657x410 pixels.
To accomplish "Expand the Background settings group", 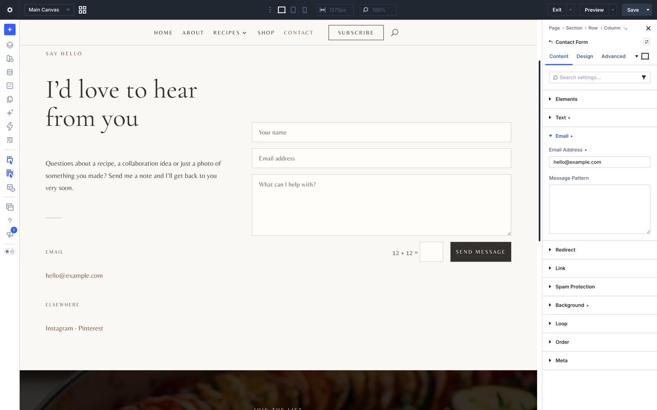I will (600, 305).
